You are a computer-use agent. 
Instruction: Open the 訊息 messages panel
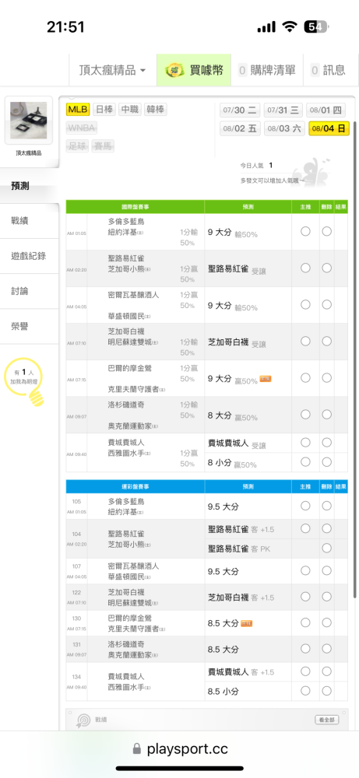tap(328, 70)
